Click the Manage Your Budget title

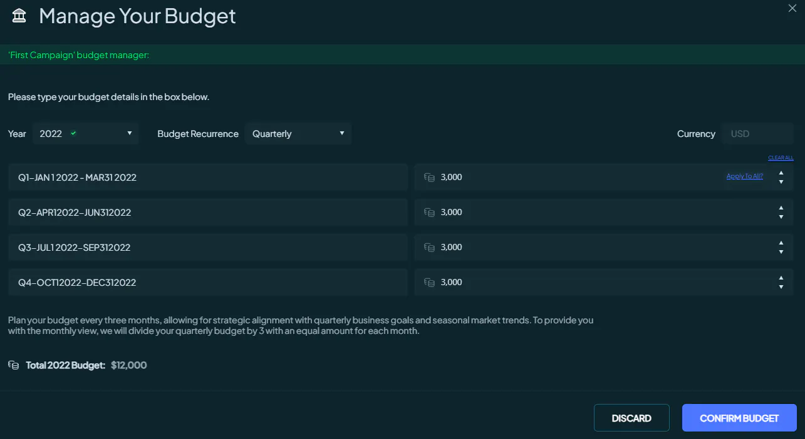click(137, 16)
